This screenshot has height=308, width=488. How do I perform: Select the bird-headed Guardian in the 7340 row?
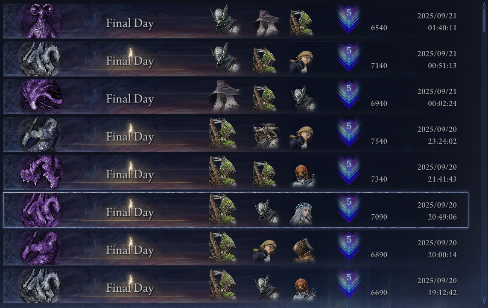click(304, 175)
